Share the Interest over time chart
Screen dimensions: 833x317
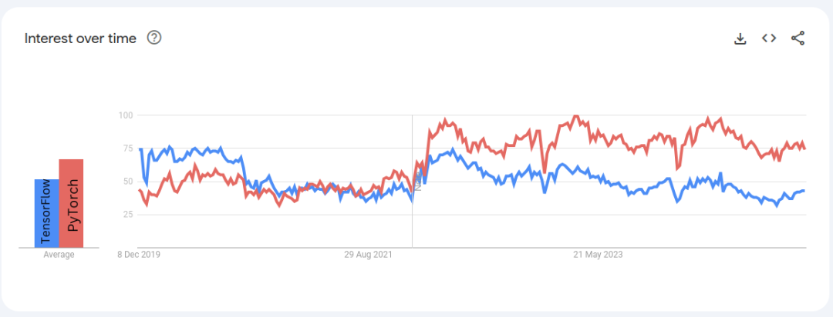pos(798,38)
